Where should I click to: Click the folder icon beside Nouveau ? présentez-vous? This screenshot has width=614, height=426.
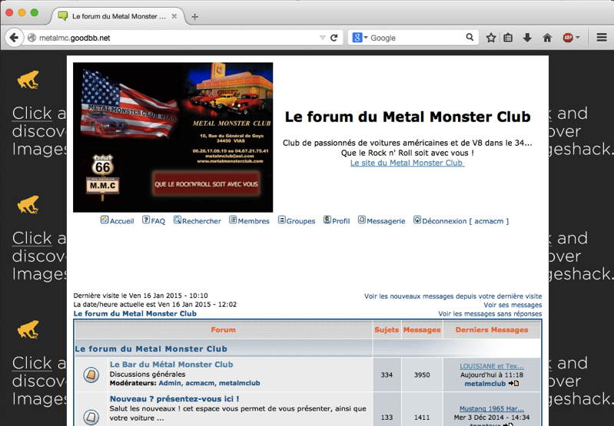(91, 417)
